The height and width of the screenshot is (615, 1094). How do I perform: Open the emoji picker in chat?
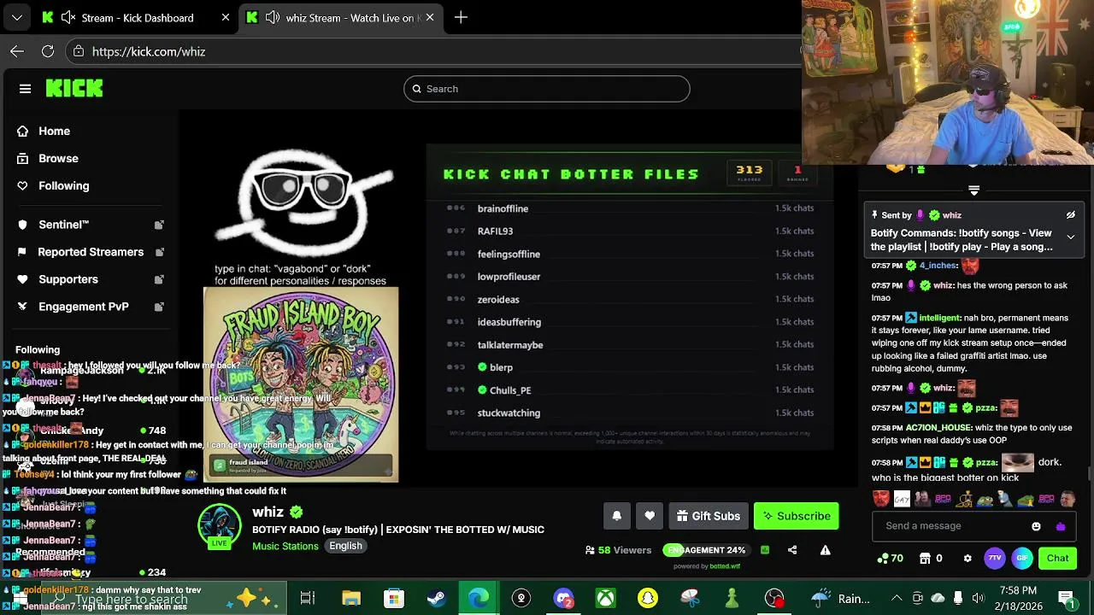[x=1036, y=526]
